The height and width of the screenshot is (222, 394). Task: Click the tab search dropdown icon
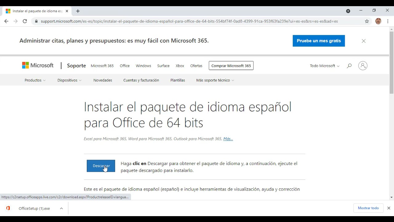pos(348,11)
